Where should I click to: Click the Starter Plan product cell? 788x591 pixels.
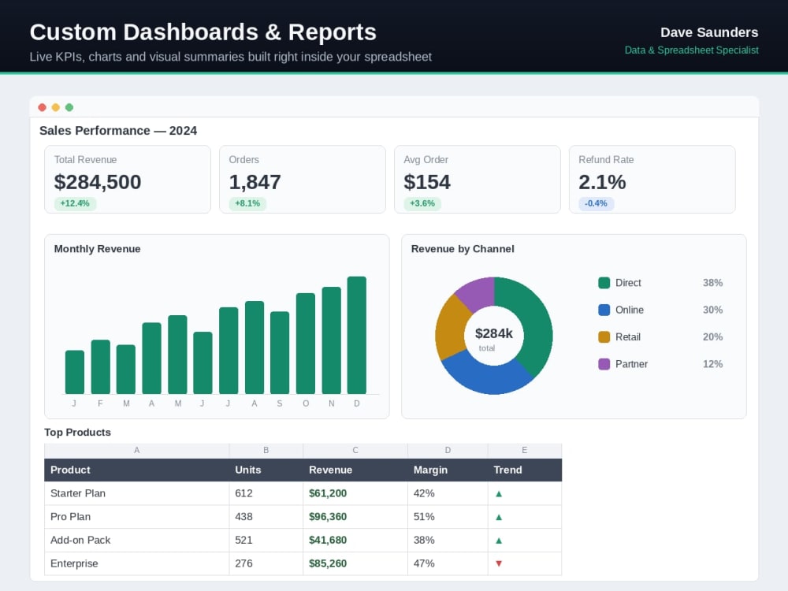click(136, 493)
